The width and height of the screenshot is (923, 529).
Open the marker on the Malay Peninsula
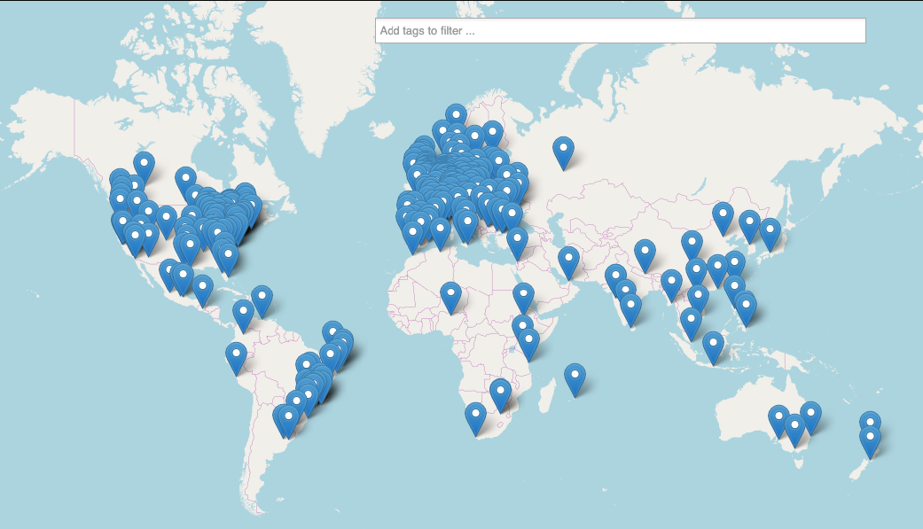coord(691,323)
